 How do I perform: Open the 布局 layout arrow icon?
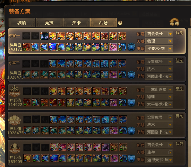[174, 22]
